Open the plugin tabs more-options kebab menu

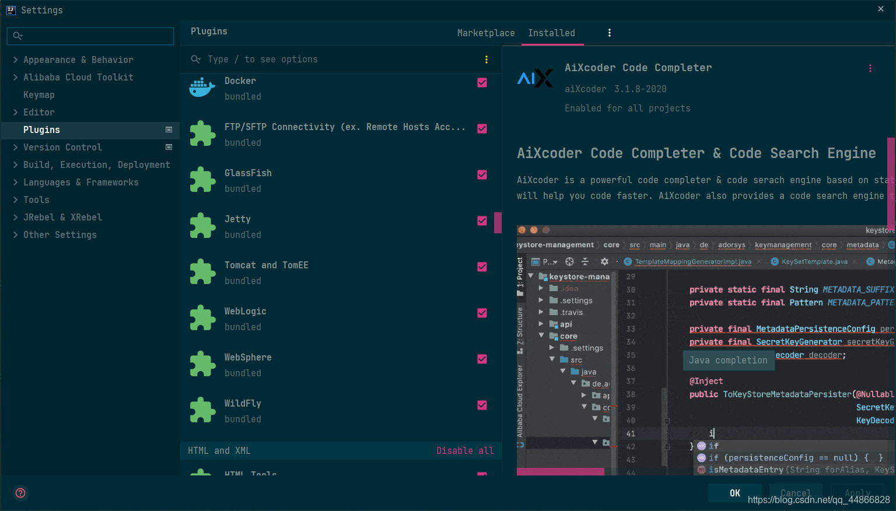610,33
